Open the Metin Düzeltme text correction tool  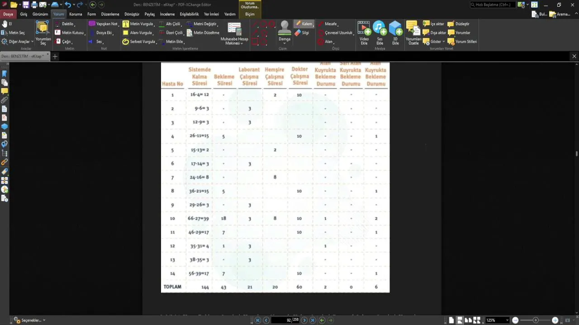pyautogui.click(x=203, y=32)
